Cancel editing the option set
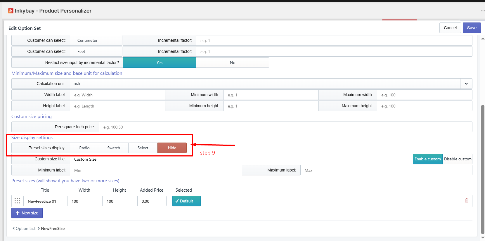The width and height of the screenshot is (485, 241). 450,28
